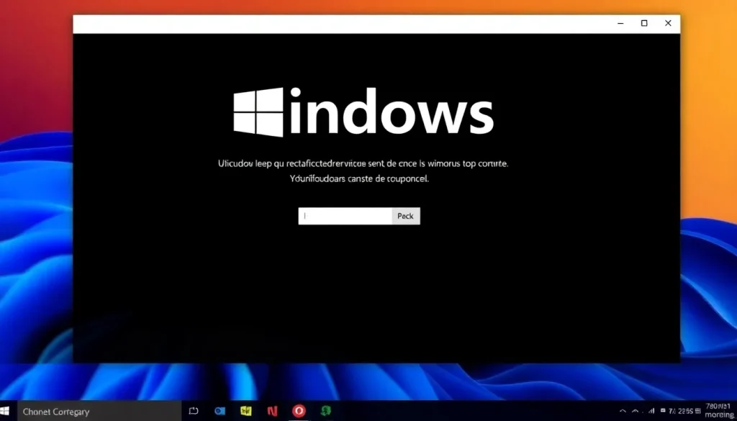Image resolution: width=737 pixels, height=421 pixels.
Task: Open the green app icon on the taskbar
Action: 325,411
